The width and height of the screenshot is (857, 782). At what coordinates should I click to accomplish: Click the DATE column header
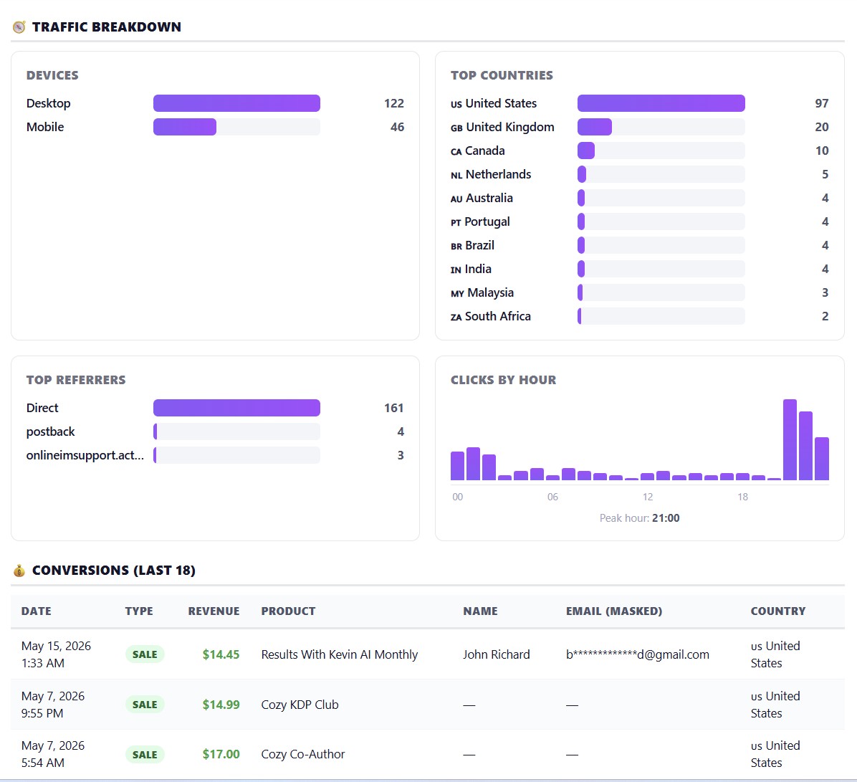(36, 611)
